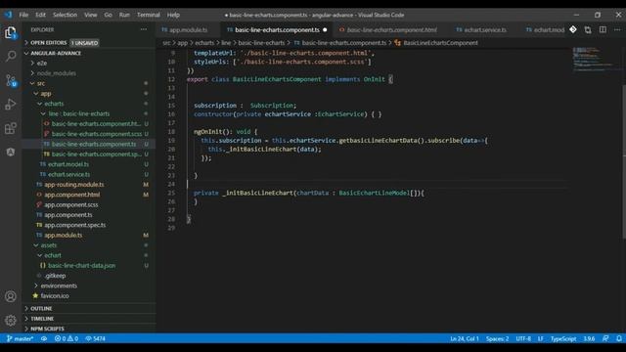This screenshot has width=626, height=352.
Task: Open the Source Control view icon
Action: click(x=11, y=80)
